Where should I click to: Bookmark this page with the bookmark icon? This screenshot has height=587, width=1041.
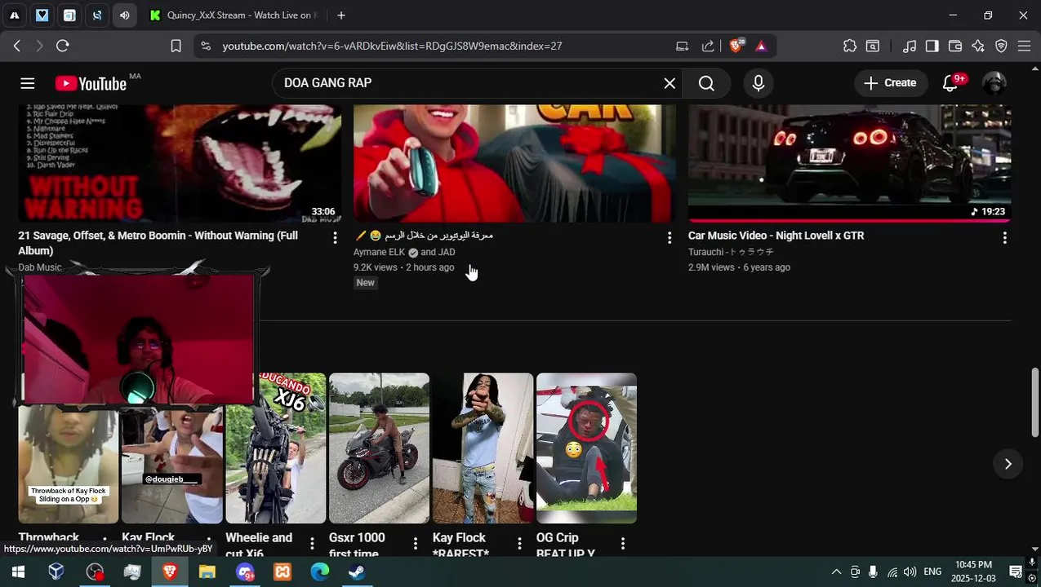pyautogui.click(x=176, y=46)
